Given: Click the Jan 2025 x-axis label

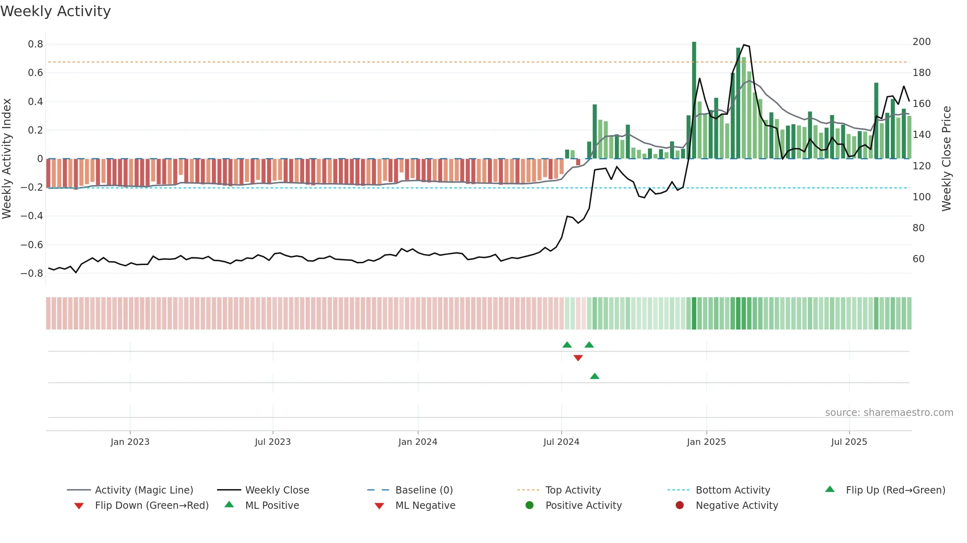Looking at the screenshot, I should click(706, 442).
